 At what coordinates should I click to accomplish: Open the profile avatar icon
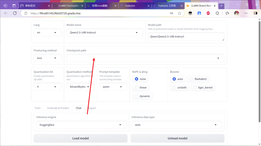click(237, 13)
